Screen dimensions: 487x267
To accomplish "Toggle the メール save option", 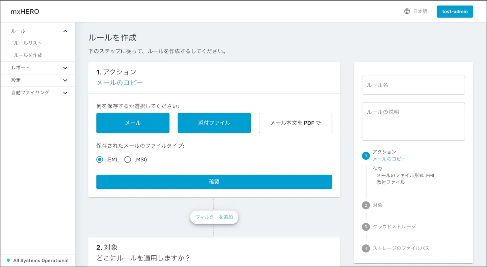I will click(x=133, y=123).
